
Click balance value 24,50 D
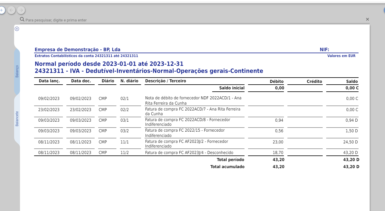click(351, 142)
